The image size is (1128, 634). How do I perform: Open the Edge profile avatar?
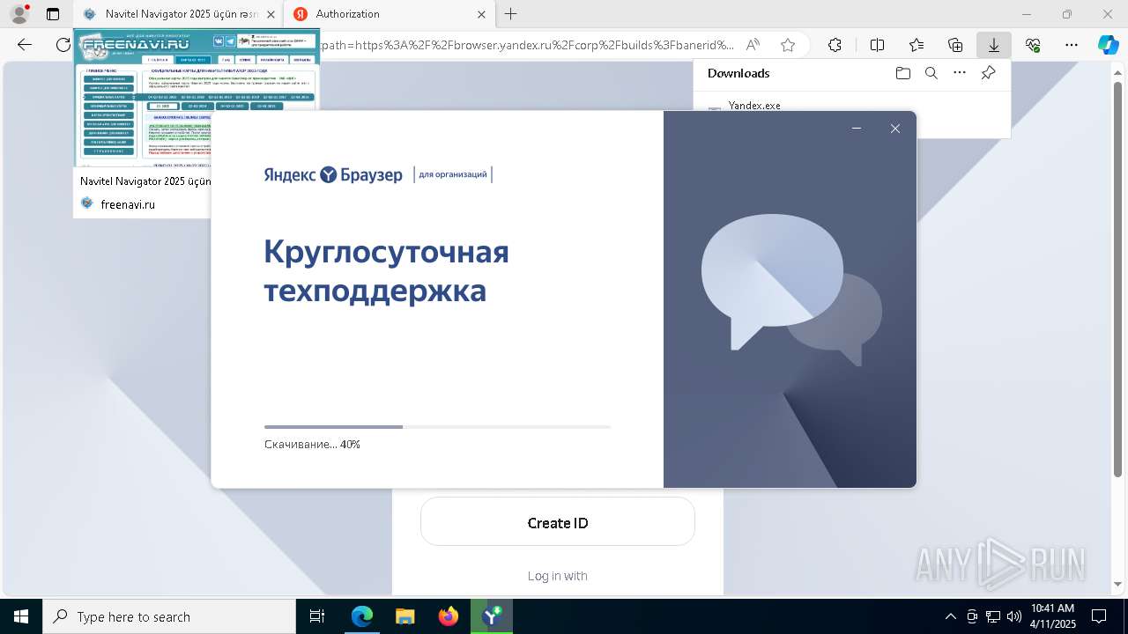19,14
